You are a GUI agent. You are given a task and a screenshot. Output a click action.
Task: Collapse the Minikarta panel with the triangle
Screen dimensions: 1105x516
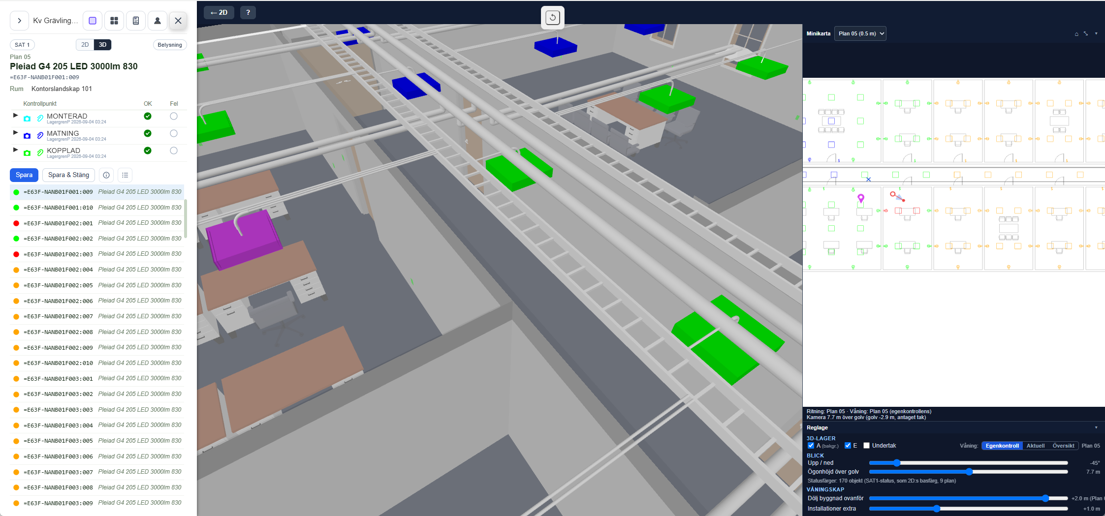coord(1096,34)
